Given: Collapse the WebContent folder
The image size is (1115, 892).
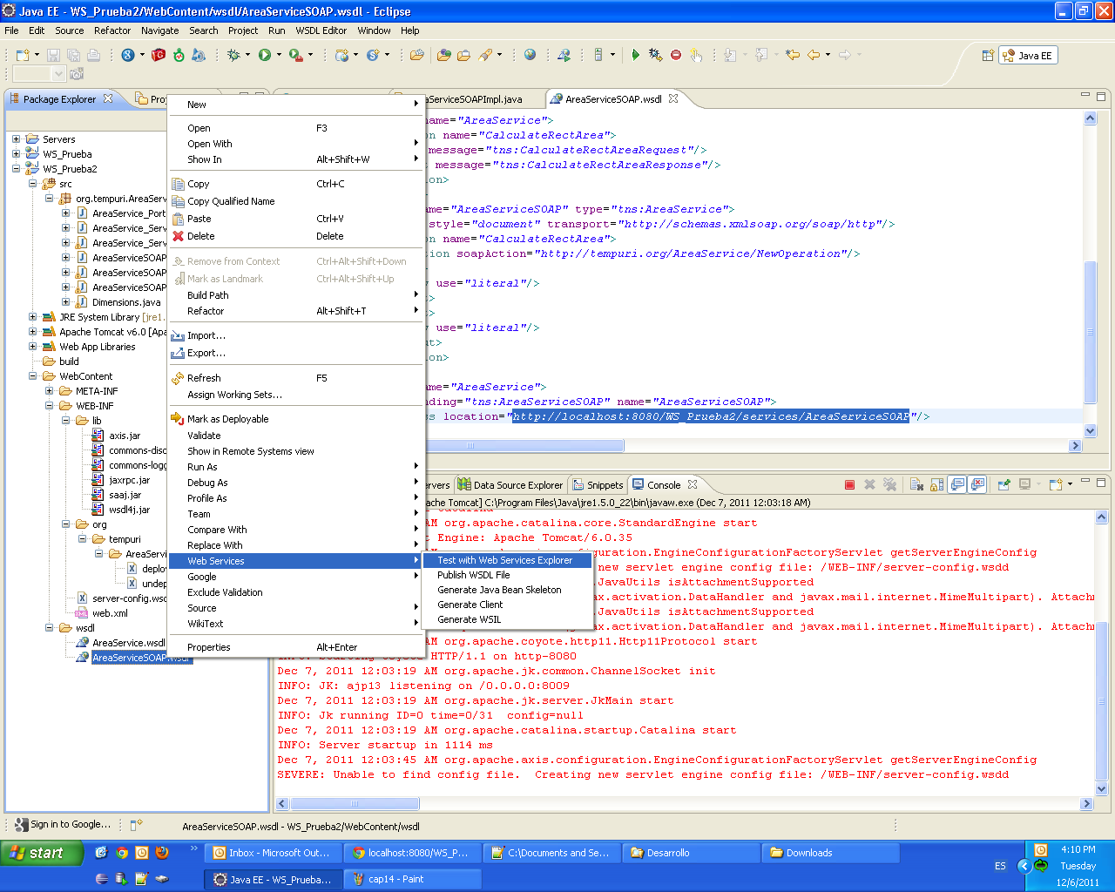Looking at the screenshot, I should point(32,376).
